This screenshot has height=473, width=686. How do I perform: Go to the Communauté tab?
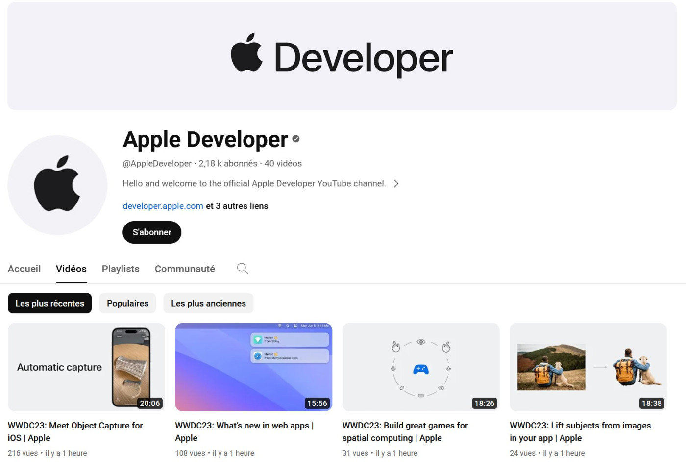tap(185, 269)
